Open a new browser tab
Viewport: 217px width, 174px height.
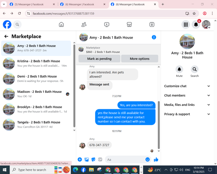coord(163,4)
